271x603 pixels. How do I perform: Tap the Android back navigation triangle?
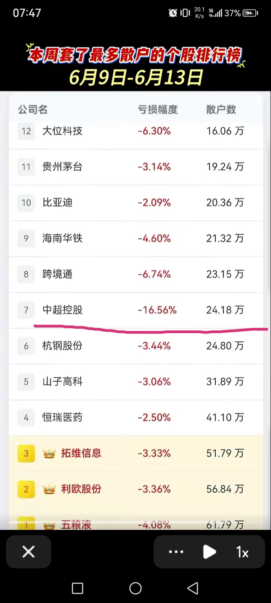(193, 588)
